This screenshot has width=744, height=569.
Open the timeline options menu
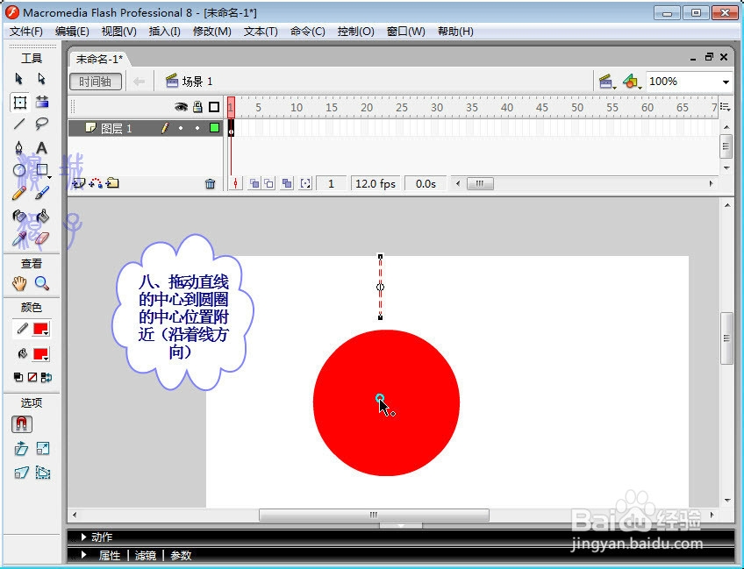click(725, 107)
